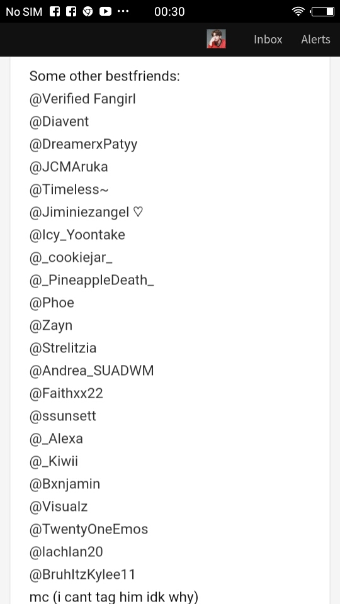The image size is (340, 604).
Task: Tap the more notifications ellipsis icon
Action: (123, 11)
